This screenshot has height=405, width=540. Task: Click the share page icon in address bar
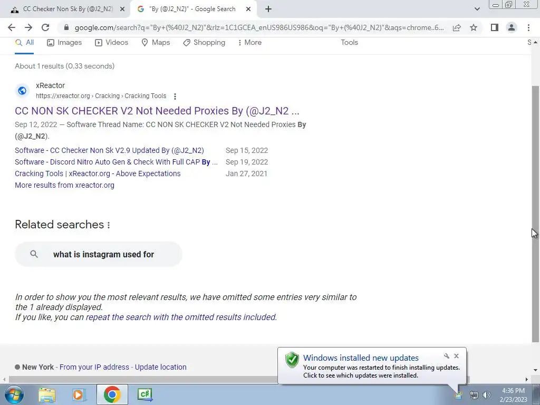point(457,27)
